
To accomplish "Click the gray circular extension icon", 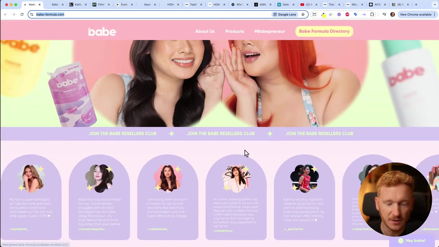I will point(331,14).
